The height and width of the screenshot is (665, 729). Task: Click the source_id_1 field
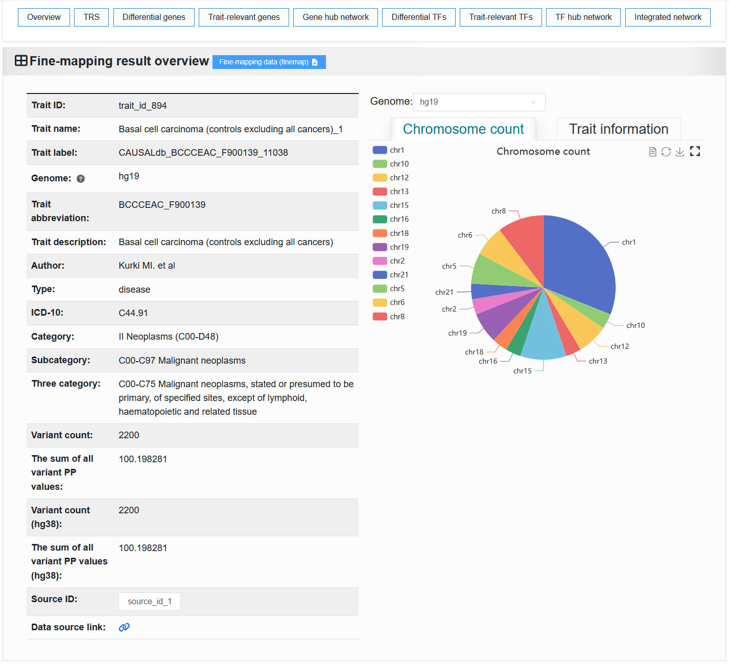(x=150, y=602)
